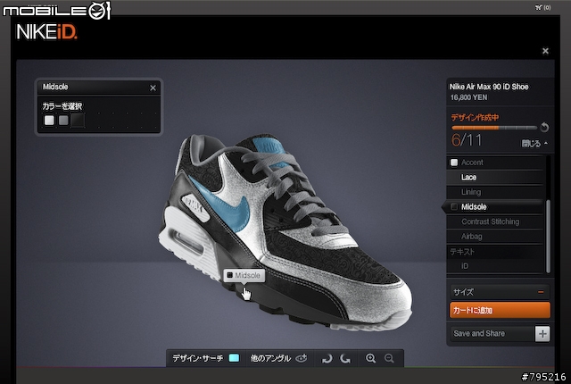Rotate the shoe with the first rotate arrow icon
The width and height of the screenshot is (571, 384).
[x=327, y=358]
